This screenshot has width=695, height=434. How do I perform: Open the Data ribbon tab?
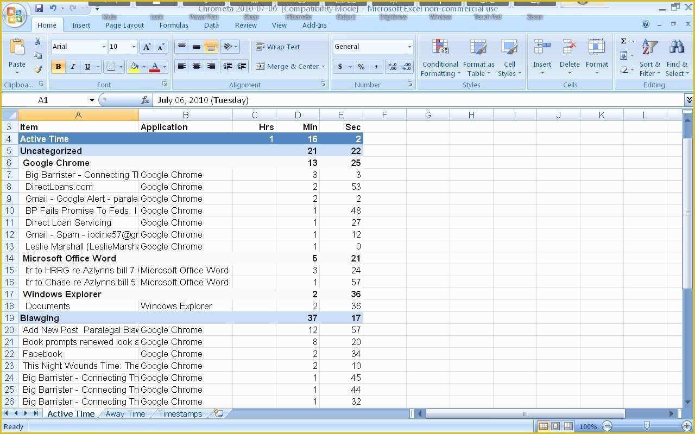tap(211, 25)
